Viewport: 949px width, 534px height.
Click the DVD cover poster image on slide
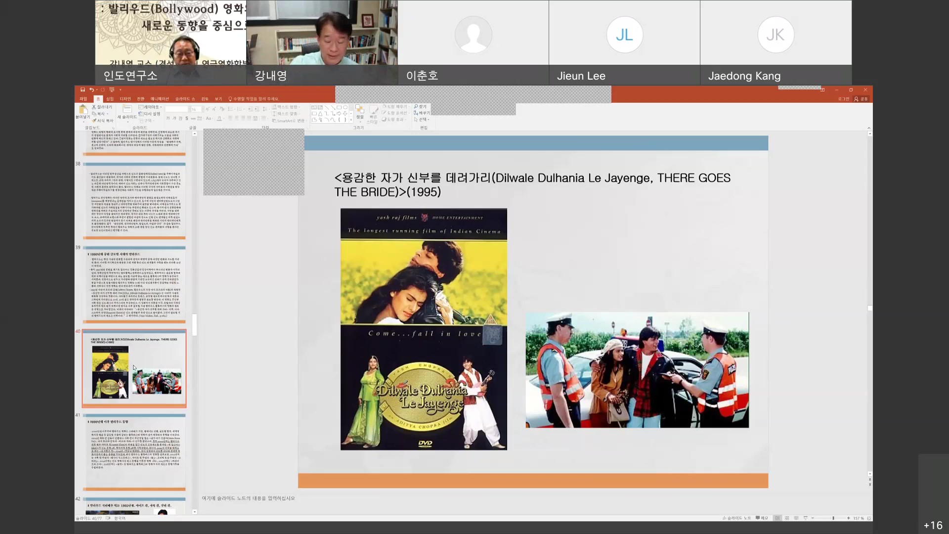(424, 329)
